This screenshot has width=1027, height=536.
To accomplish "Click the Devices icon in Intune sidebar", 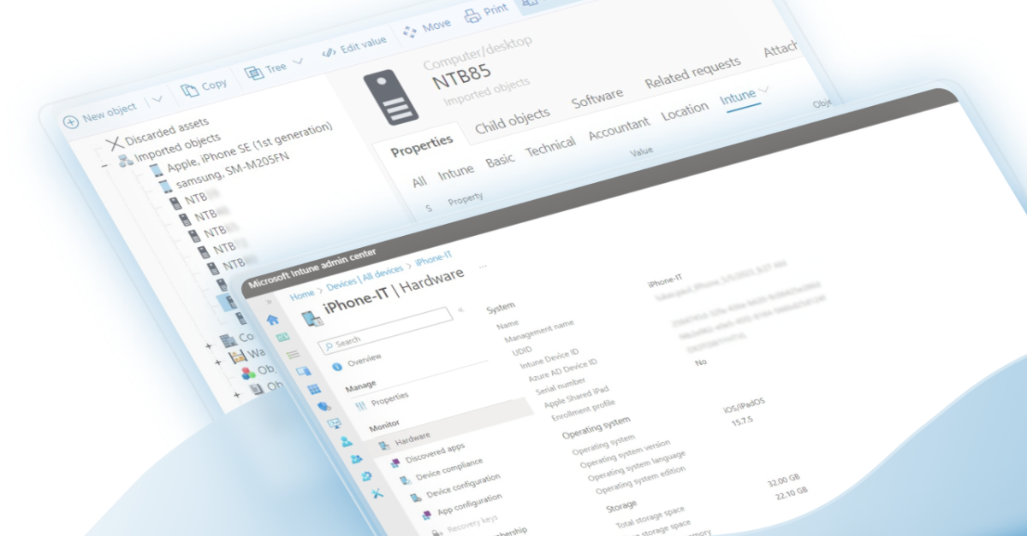I will pos(303,372).
